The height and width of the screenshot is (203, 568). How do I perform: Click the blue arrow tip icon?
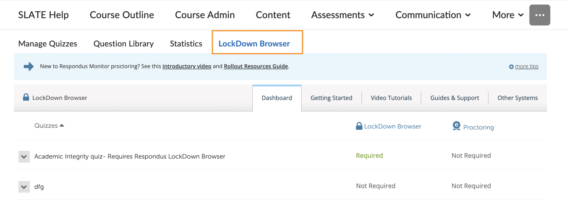coord(29,67)
